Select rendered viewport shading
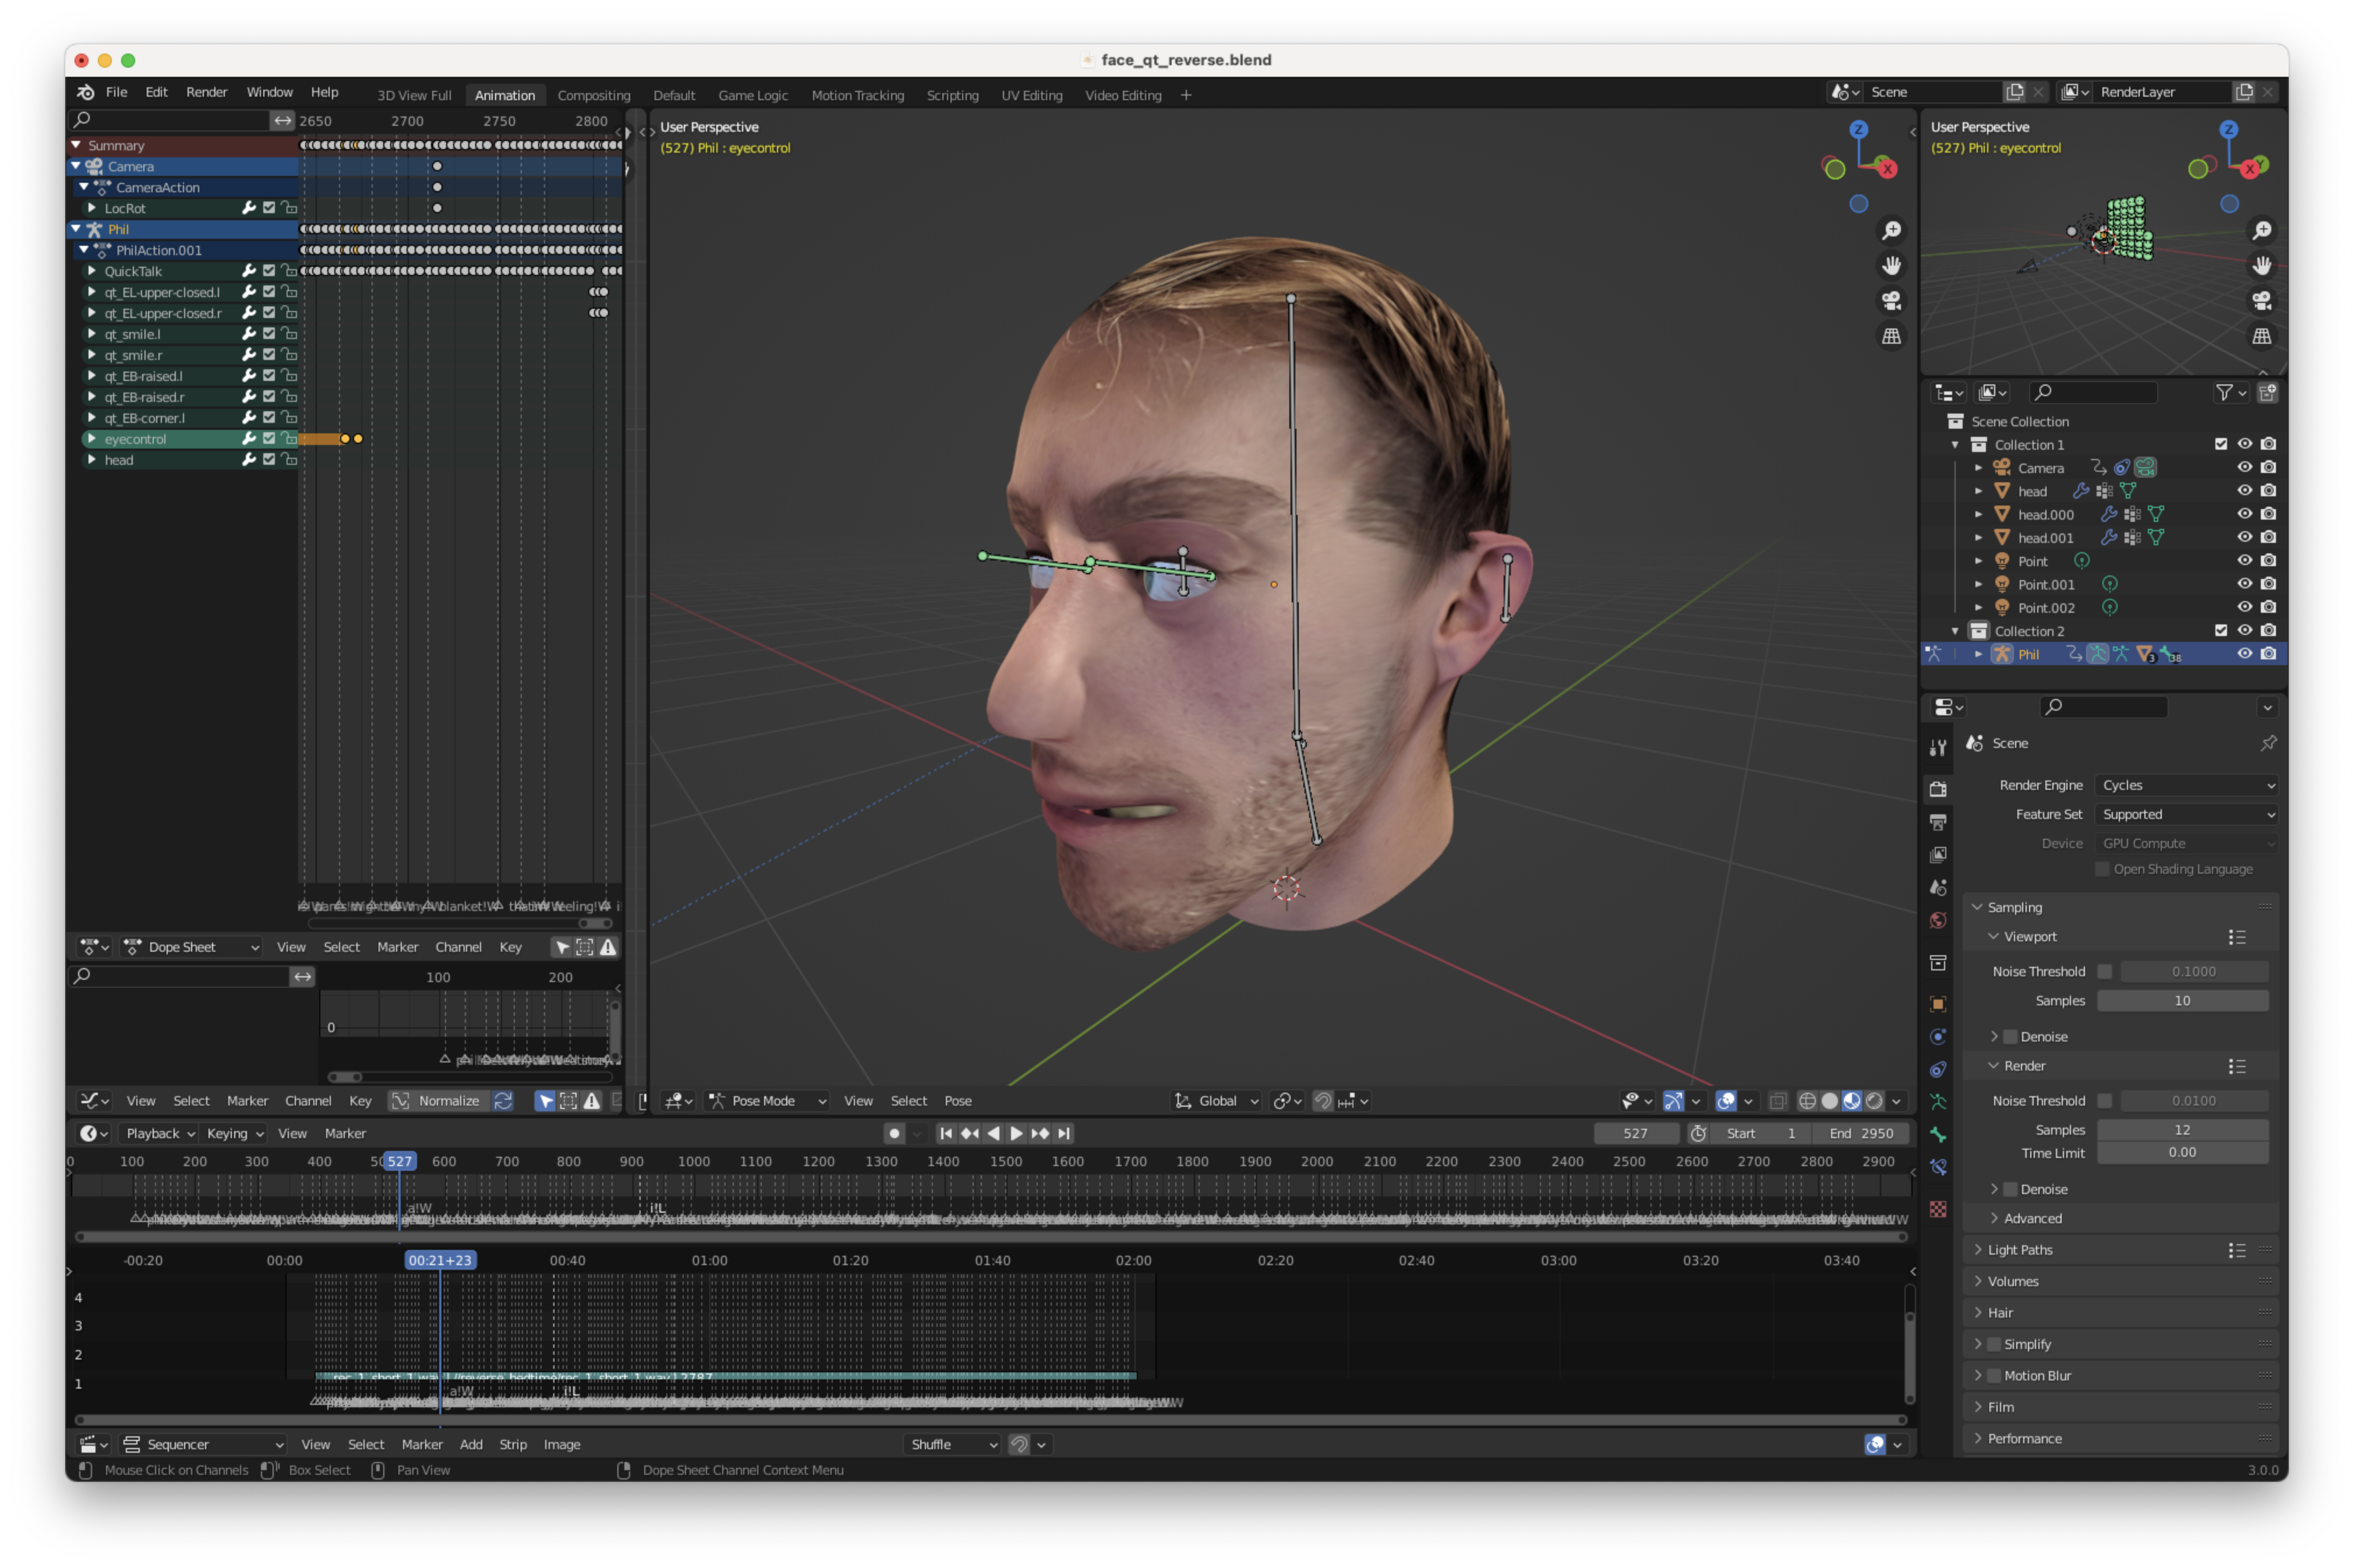 click(1874, 1101)
